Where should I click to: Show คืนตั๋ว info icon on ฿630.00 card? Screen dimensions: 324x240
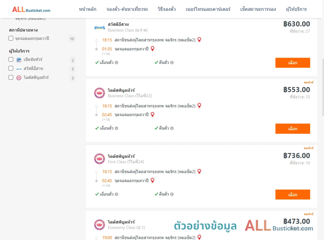point(172,62)
